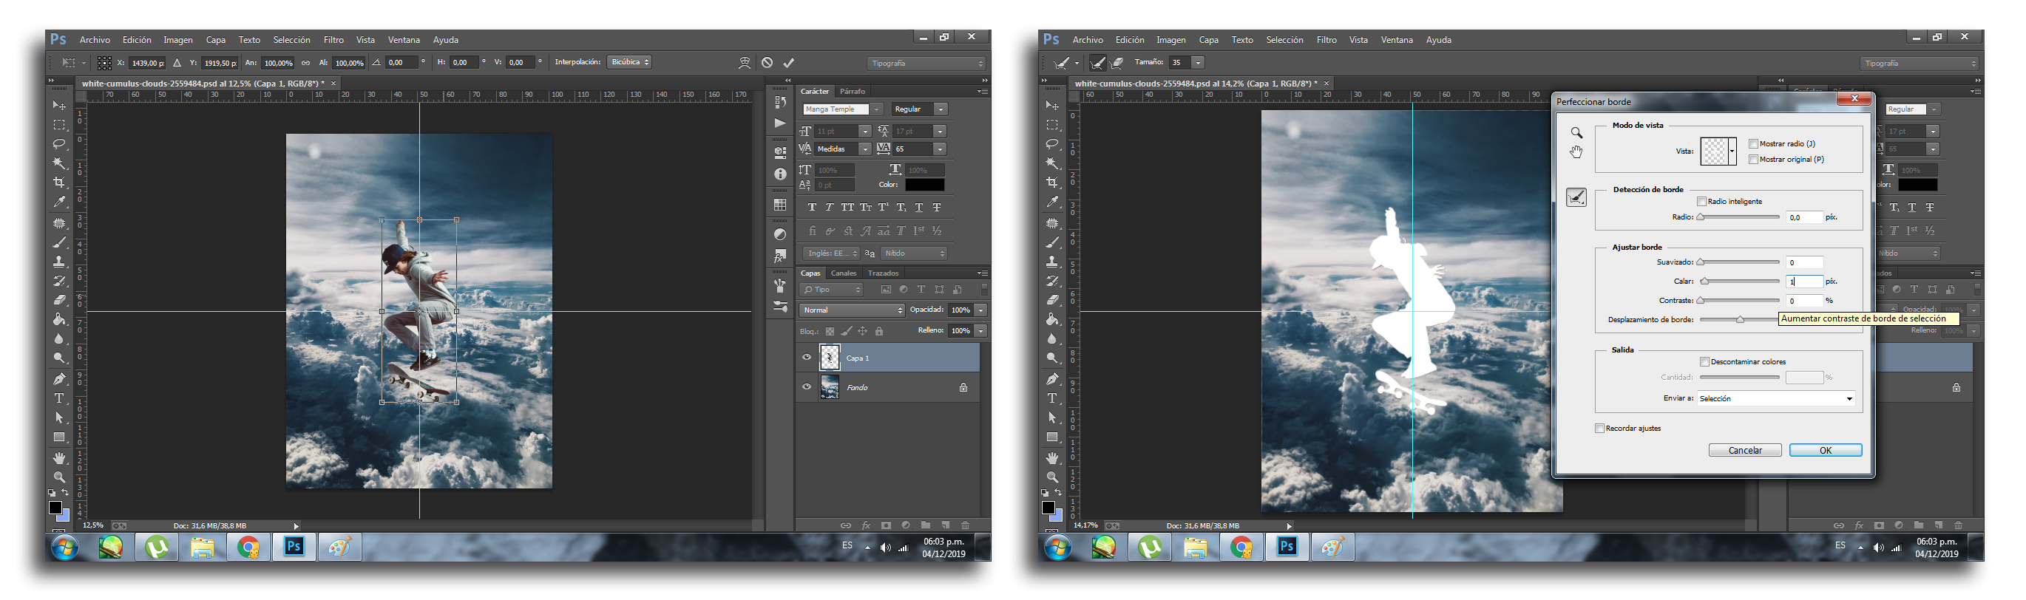The height and width of the screenshot is (600, 2026).
Task: Select the refine radius brush in Perfeccionar borde
Action: click(x=1576, y=197)
